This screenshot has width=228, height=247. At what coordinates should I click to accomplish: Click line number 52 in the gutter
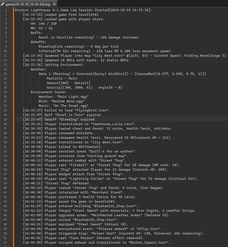click(5, 242)
